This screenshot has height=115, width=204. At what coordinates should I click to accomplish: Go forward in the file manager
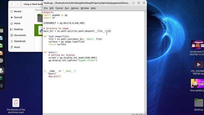17,4
